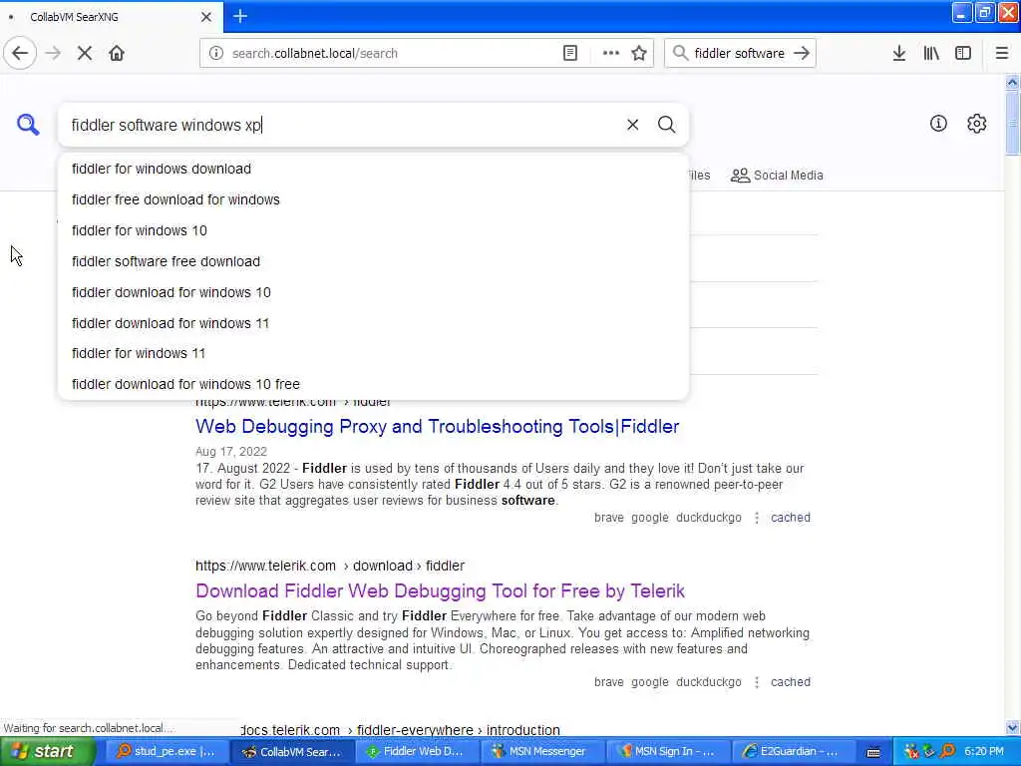1021x766 pixels.
Task: Open the page actions three-dot menu
Action: click(x=610, y=54)
